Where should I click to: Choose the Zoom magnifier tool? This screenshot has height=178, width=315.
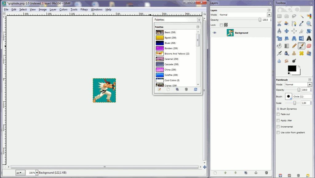[309, 23]
